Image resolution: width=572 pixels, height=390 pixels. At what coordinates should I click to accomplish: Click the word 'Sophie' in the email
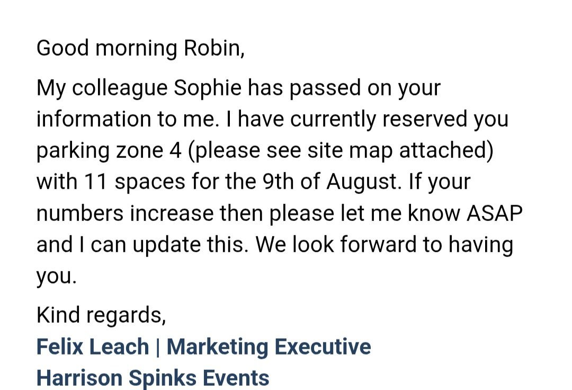pyautogui.click(x=208, y=88)
